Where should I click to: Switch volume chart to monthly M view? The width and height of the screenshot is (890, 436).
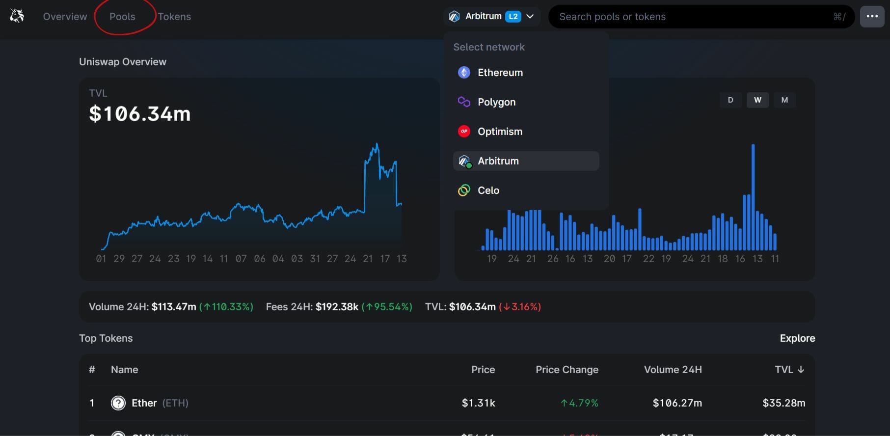(x=784, y=100)
